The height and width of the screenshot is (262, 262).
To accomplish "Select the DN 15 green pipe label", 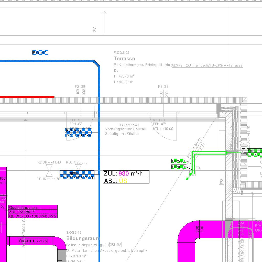I will [254, 155].
